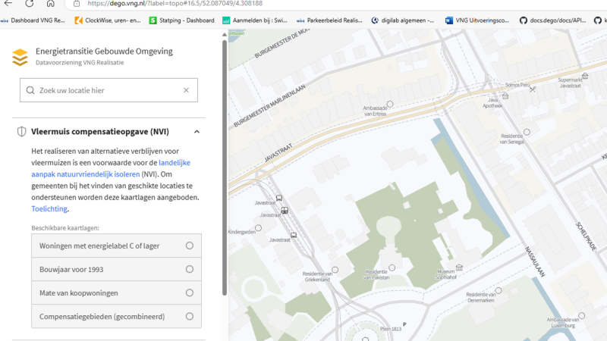Collapse the Vleermuis compensatieopgave section
This screenshot has height=341, width=607.
tap(197, 132)
